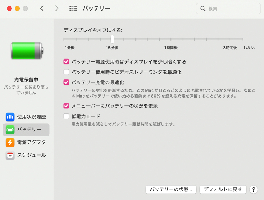Close the window with the red button
This screenshot has height=200, width=264.
tap(9, 8)
